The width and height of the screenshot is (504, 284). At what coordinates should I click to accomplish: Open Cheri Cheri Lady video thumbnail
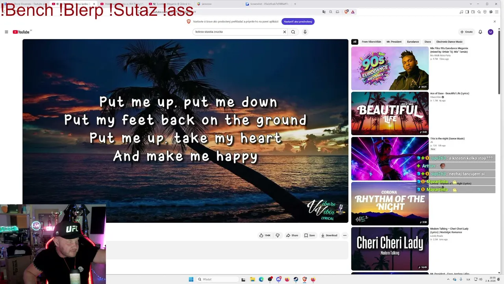(x=390, y=248)
